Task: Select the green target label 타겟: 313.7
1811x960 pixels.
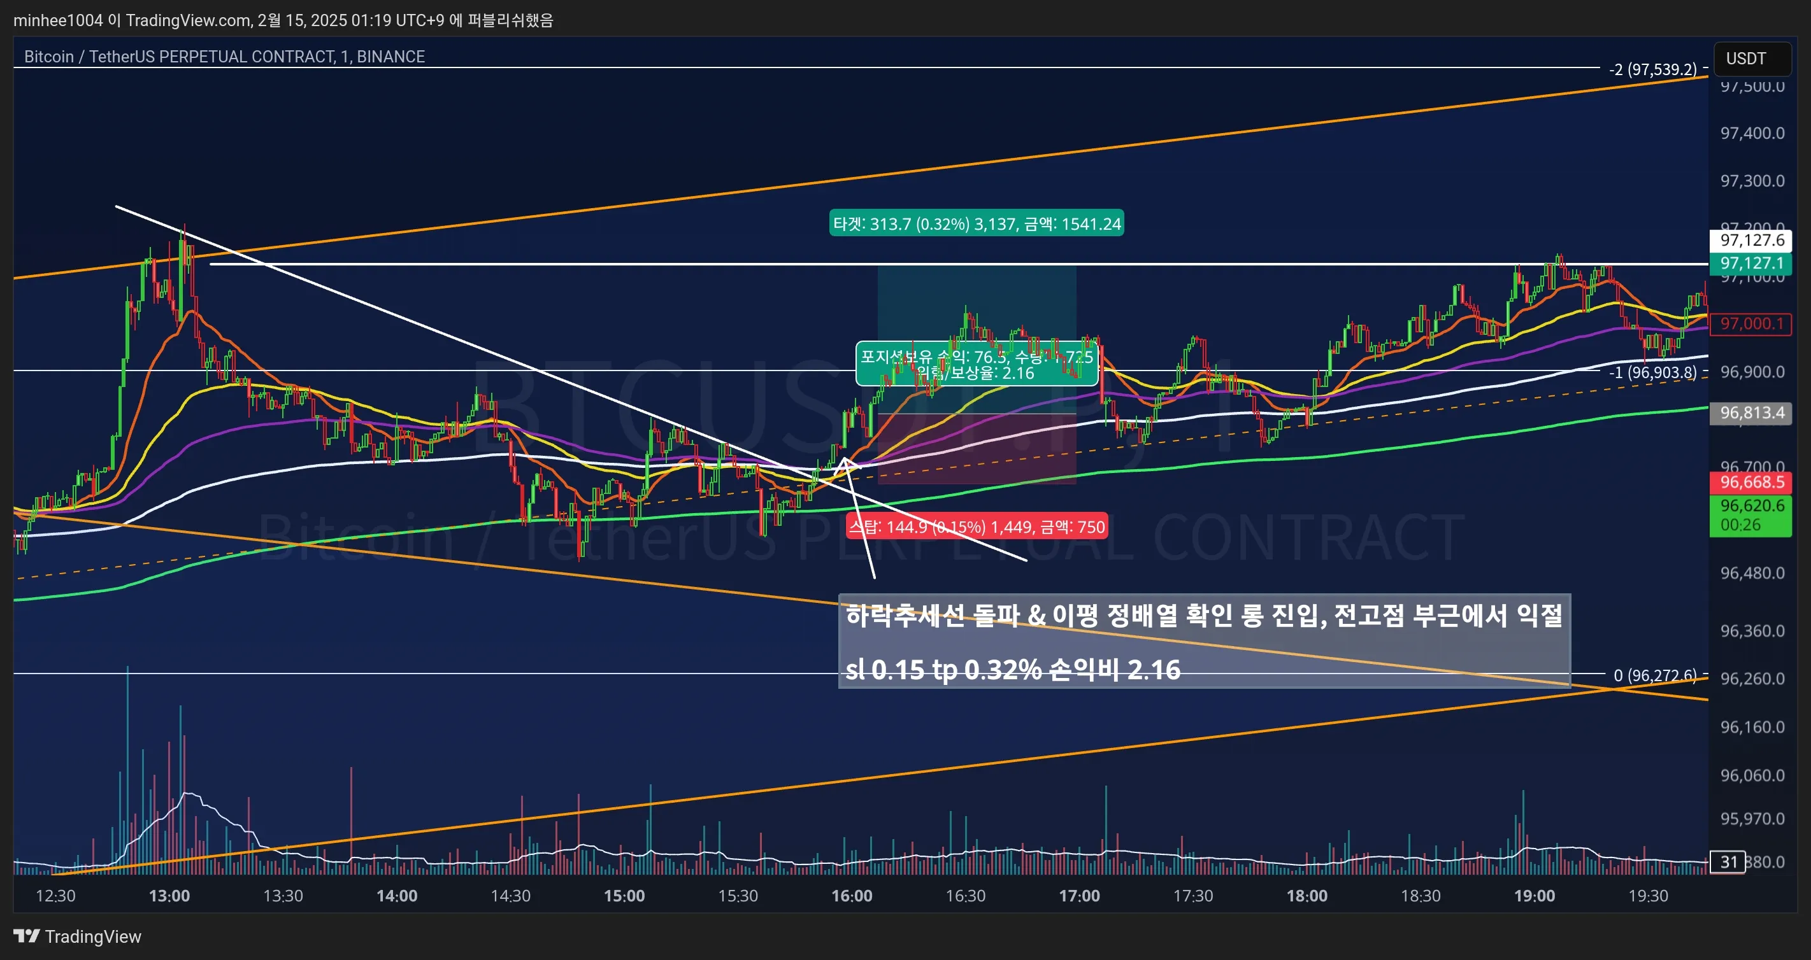Action: tap(977, 223)
